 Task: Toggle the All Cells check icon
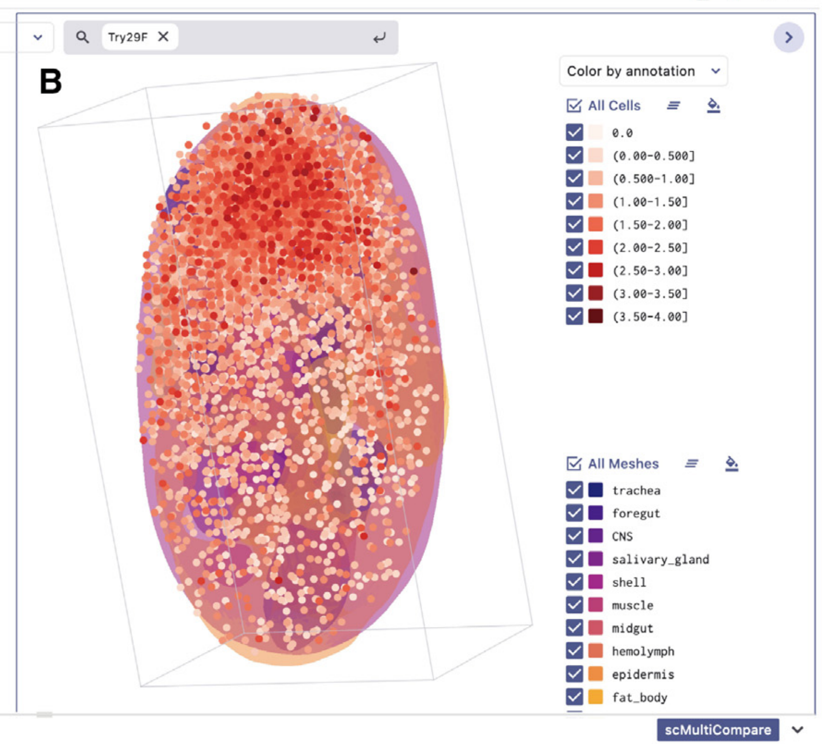(x=574, y=105)
